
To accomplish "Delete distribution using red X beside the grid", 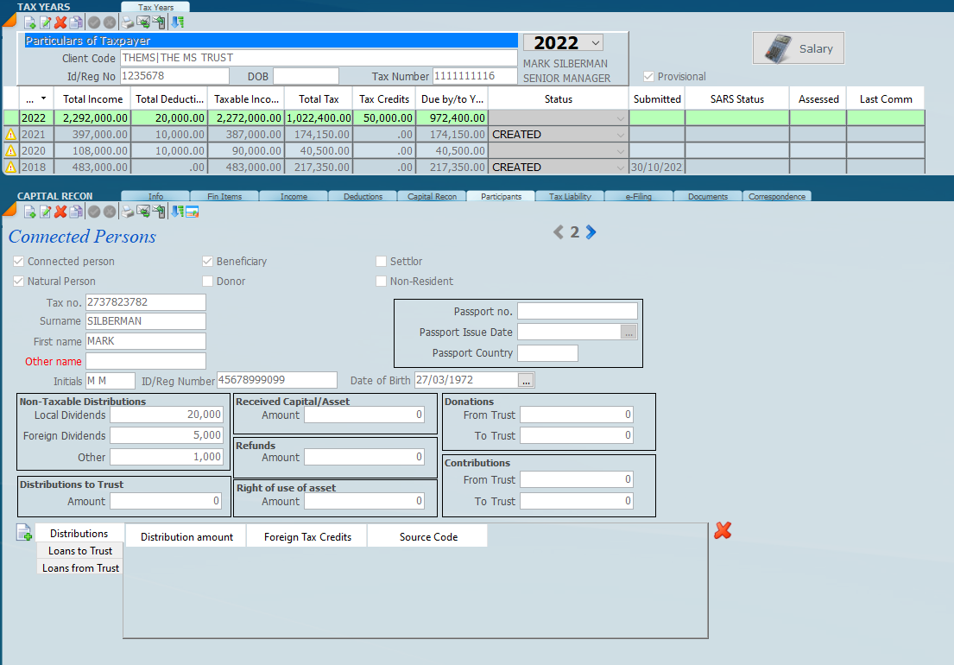I will point(723,531).
